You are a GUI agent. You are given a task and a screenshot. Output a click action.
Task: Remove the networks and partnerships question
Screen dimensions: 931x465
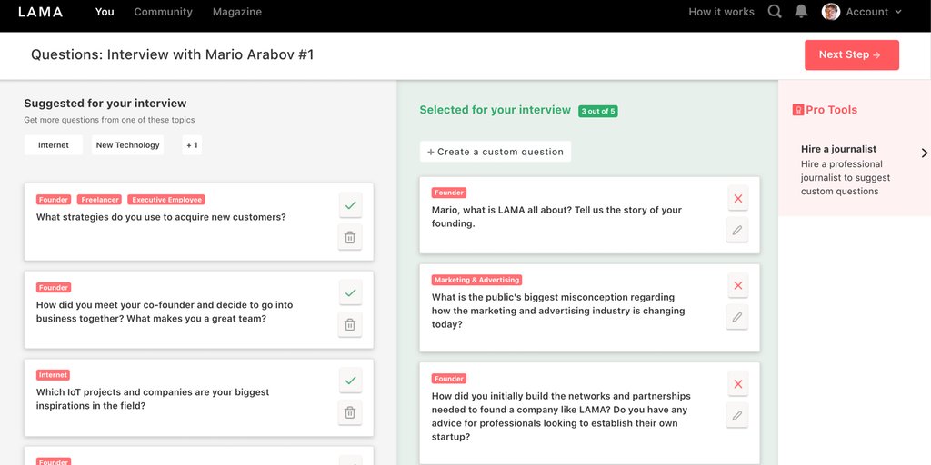click(738, 384)
